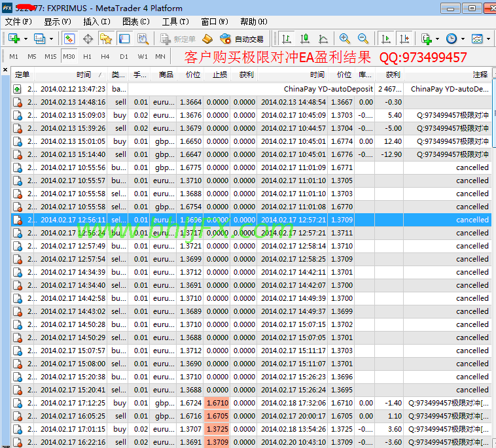Click order icon at 2014.02.17 10:55:56
The width and height of the screenshot is (496, 448).
tap(18, 168)
